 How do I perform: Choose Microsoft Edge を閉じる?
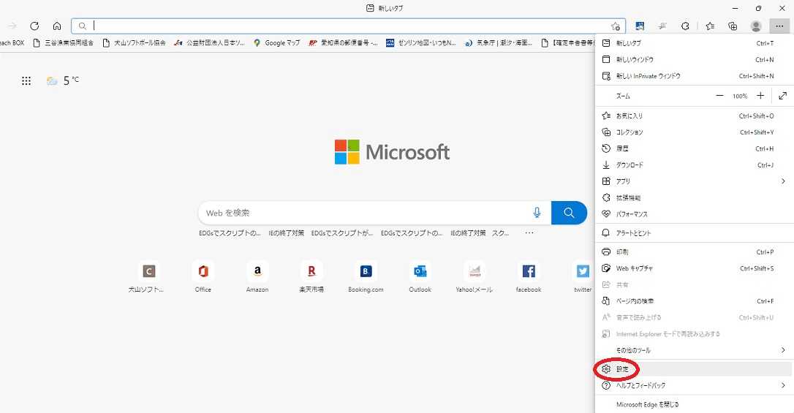coord(695,404)
